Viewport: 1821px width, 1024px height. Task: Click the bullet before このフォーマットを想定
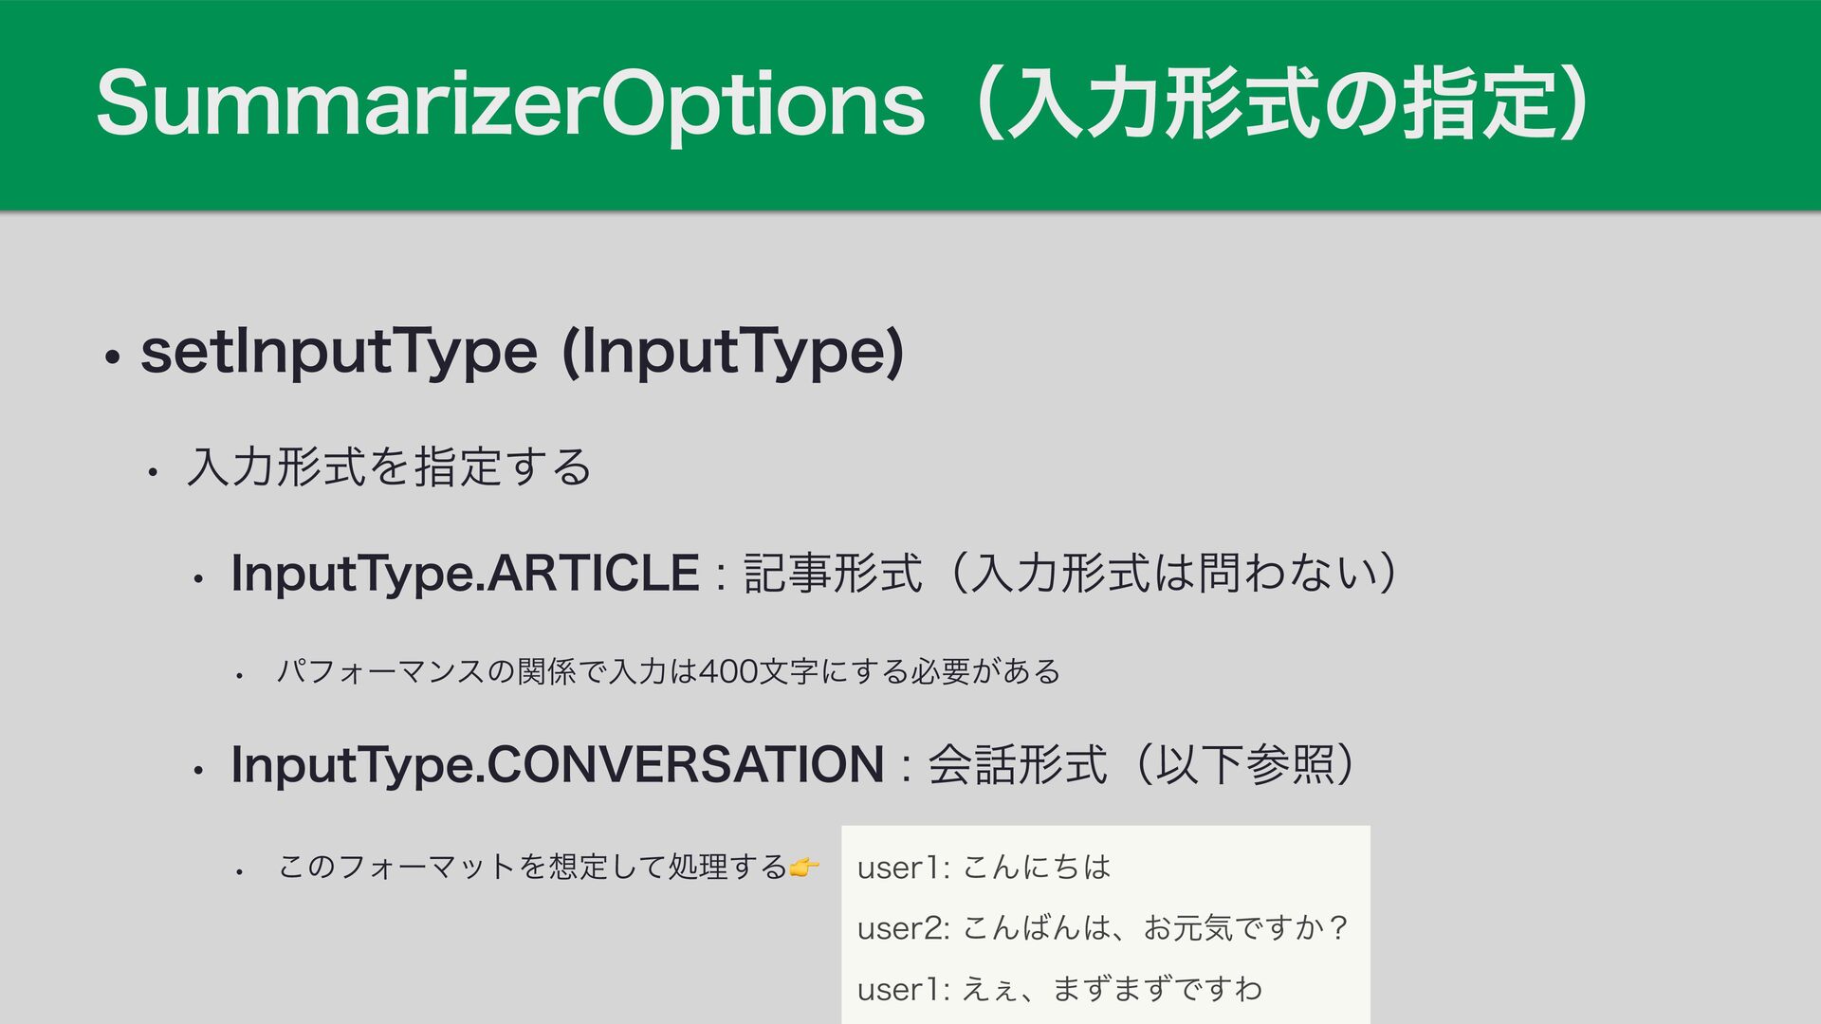tap(241, 870)
